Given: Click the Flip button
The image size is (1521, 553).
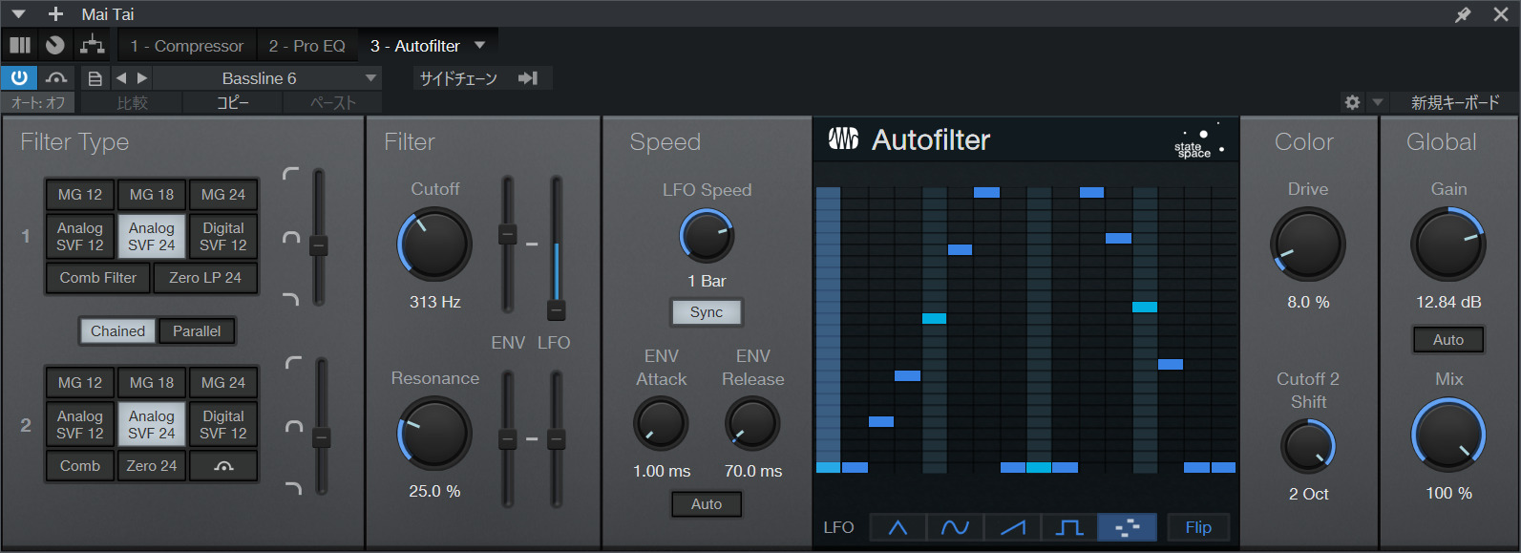Looking at the screenshot, I should pyautogui.click(x=1198, y=527).
